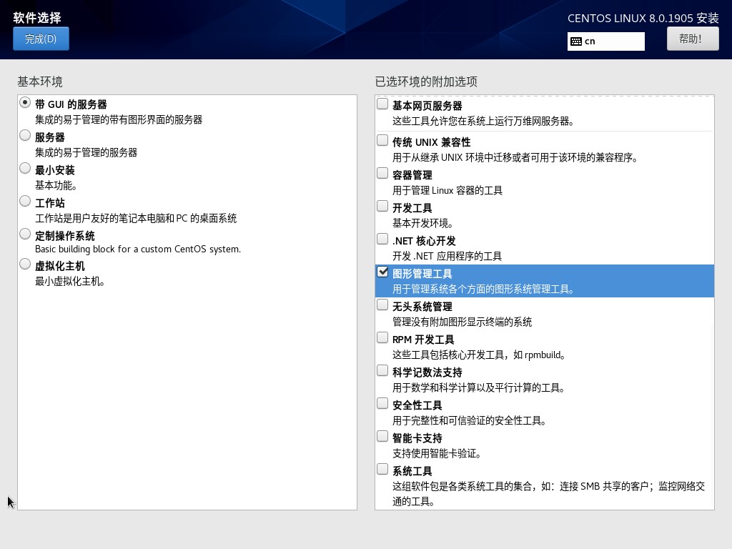Check the RPM 开发工具 box
This screenshot has width=732, height=549.
(x=382, y=337)
